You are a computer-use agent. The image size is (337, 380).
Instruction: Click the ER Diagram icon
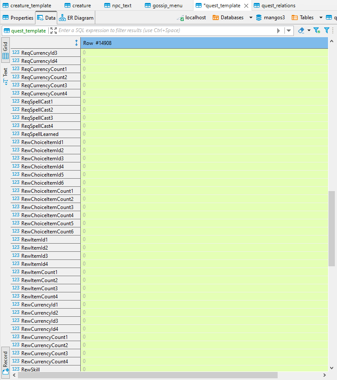62,18
